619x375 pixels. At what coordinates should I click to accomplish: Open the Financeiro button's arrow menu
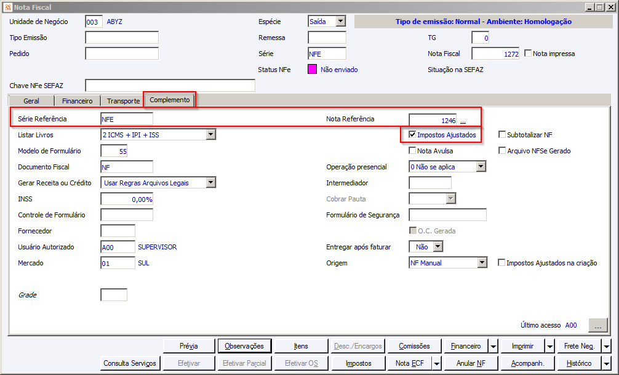pyautogui.click(x=493, y=346)
